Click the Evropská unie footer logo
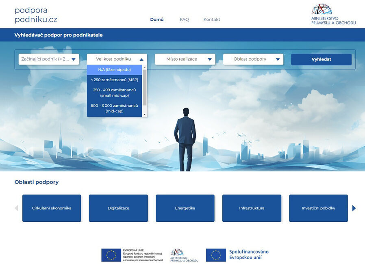 132,255
